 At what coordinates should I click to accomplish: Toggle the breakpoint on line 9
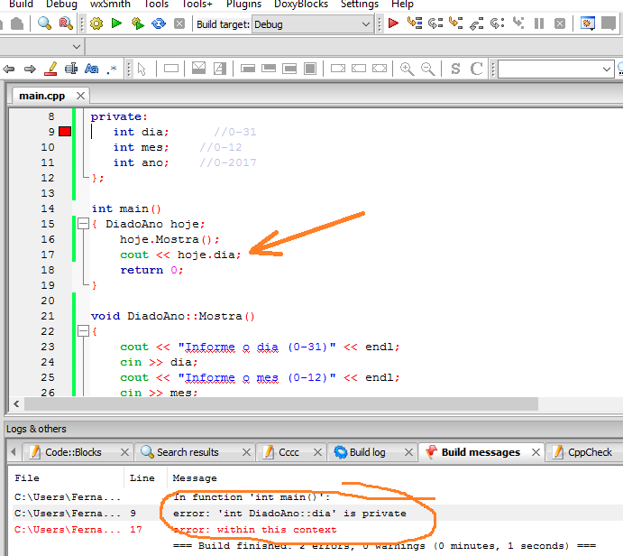(65, 132)
